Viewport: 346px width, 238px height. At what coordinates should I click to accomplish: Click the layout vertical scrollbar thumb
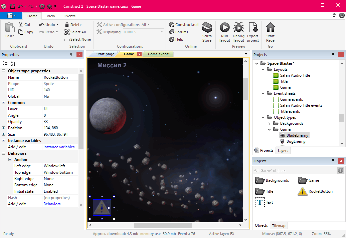coord(245,89)
